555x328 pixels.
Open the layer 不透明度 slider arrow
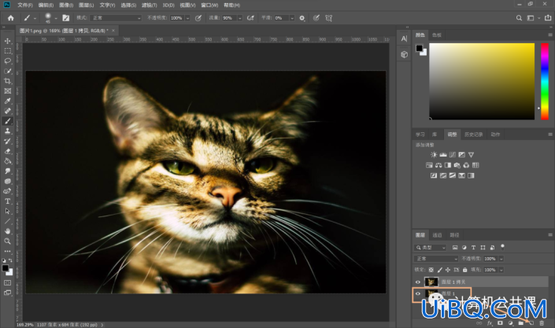tap(501, 259)
